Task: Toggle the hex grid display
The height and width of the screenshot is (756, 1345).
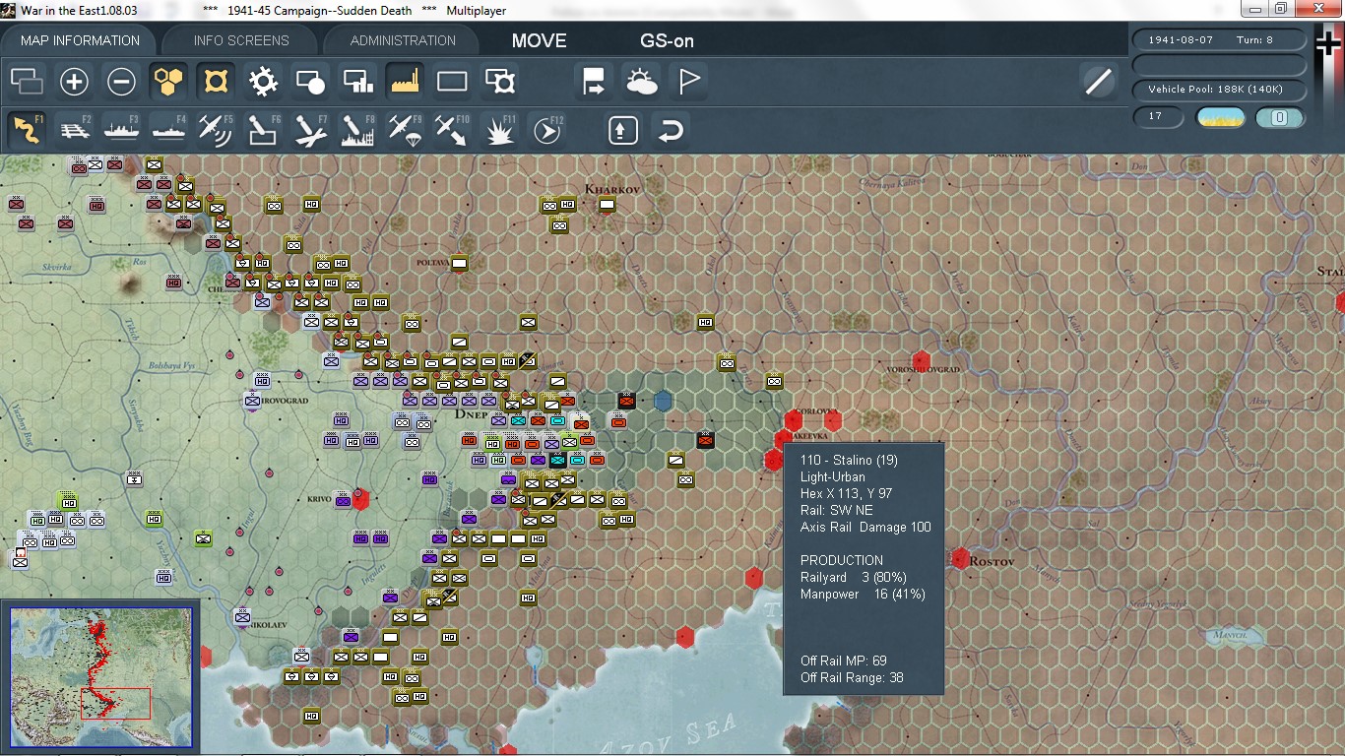Action: click(168, 81)
